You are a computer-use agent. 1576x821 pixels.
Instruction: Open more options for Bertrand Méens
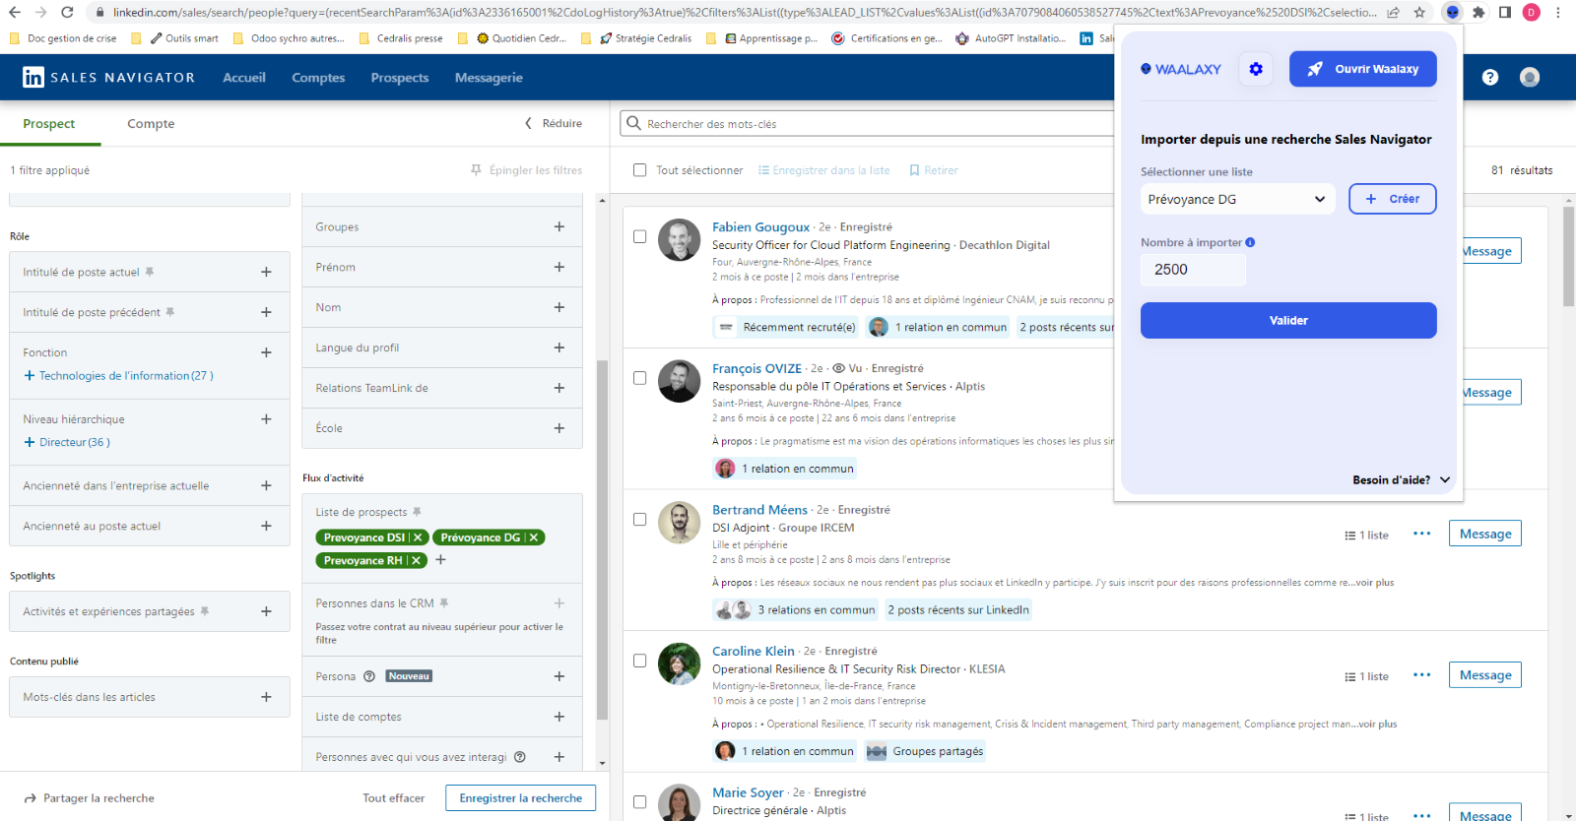1421,534
